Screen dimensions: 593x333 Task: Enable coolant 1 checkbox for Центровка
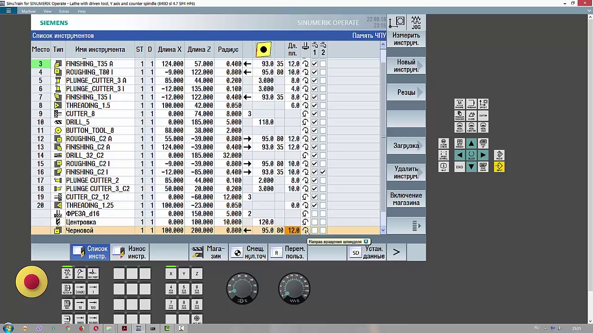click(315, 222)
